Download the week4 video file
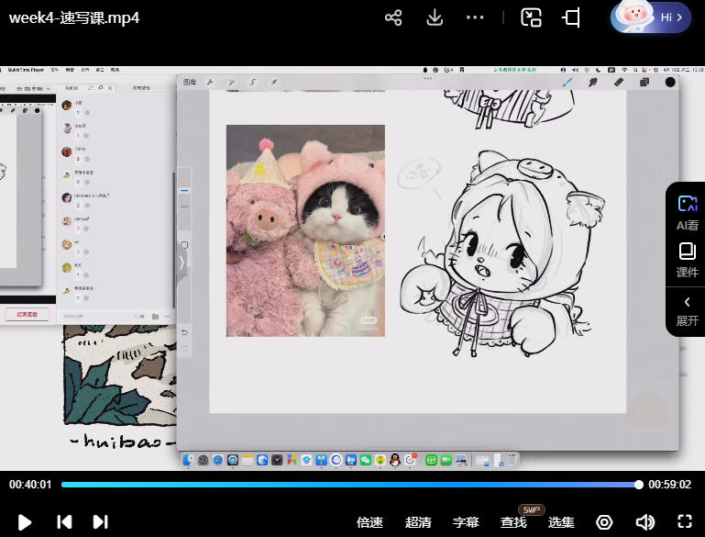Image resolution: width=705 pixels, height=537 pixels. [435, 17]
